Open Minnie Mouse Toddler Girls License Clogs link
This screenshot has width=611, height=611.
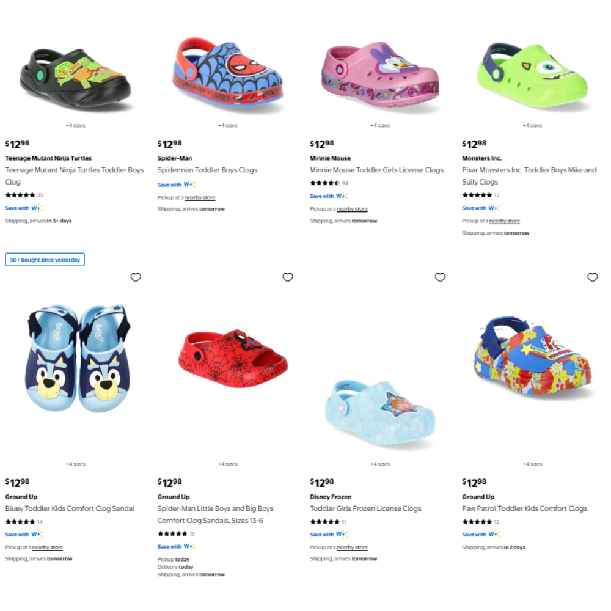click(376, 170)
